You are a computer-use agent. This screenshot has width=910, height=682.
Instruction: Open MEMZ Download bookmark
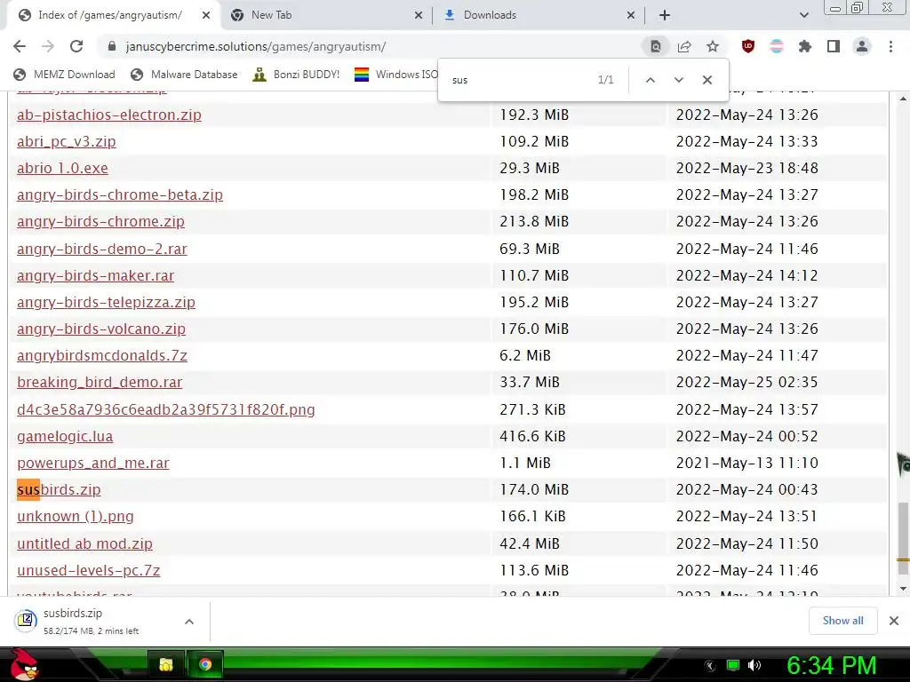[64, 75]
